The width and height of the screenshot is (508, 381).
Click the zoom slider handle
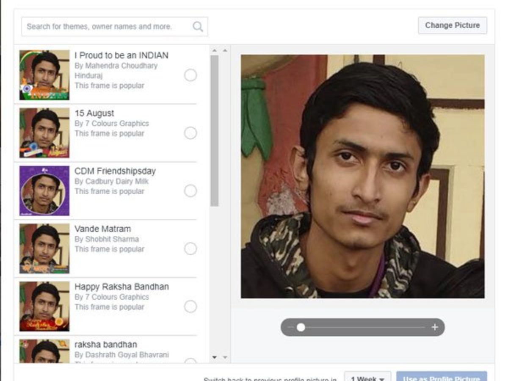click(301, 327)
